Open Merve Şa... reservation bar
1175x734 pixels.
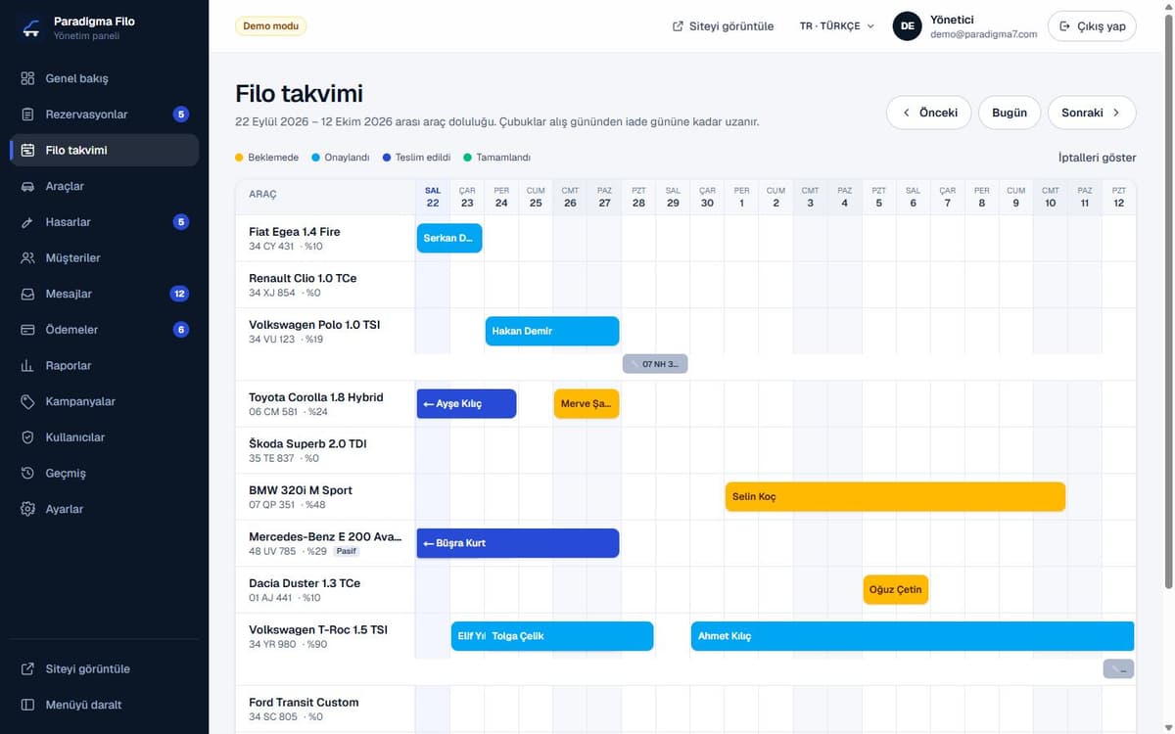tap(587, 404)
